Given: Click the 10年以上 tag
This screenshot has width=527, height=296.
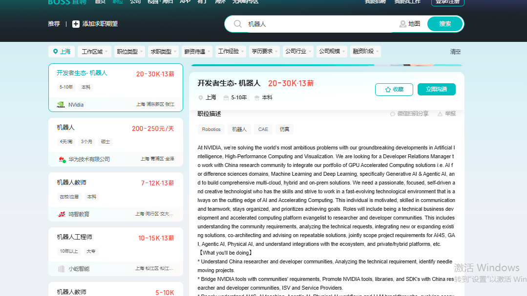Looking at the screenshot, I should [x=69, y=251].
